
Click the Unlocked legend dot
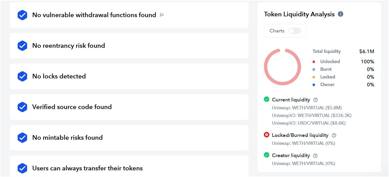314,62
